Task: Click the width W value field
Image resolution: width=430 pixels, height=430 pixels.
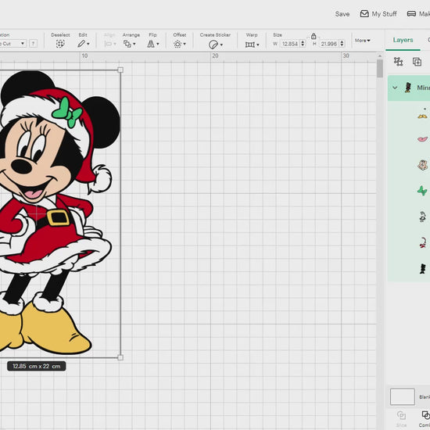Action: pos(290,44)
